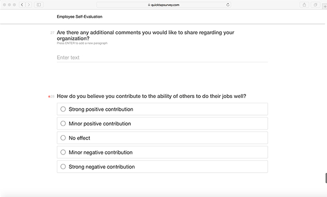The height and width of the screenshot is (197, 327).
Task: Select the Strong negative contribution radio button
Action: [63, 166]
